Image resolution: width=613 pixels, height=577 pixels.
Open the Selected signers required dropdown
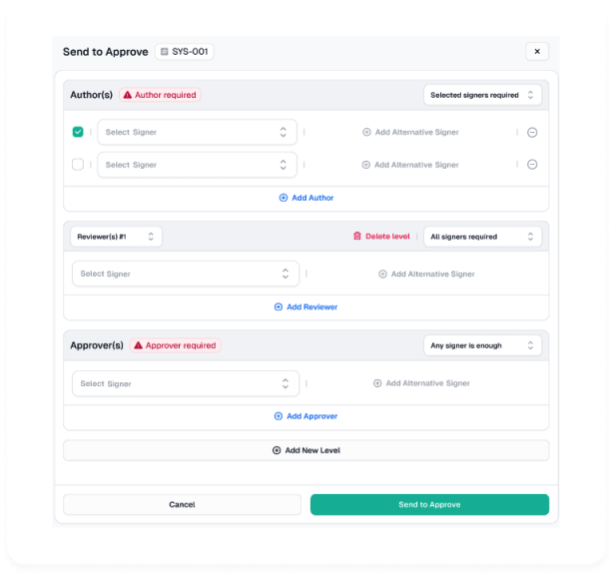coord(482,95)
